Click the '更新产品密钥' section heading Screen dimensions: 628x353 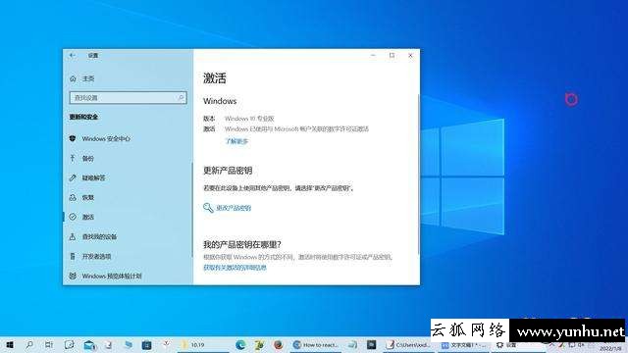tap(228, 171)
